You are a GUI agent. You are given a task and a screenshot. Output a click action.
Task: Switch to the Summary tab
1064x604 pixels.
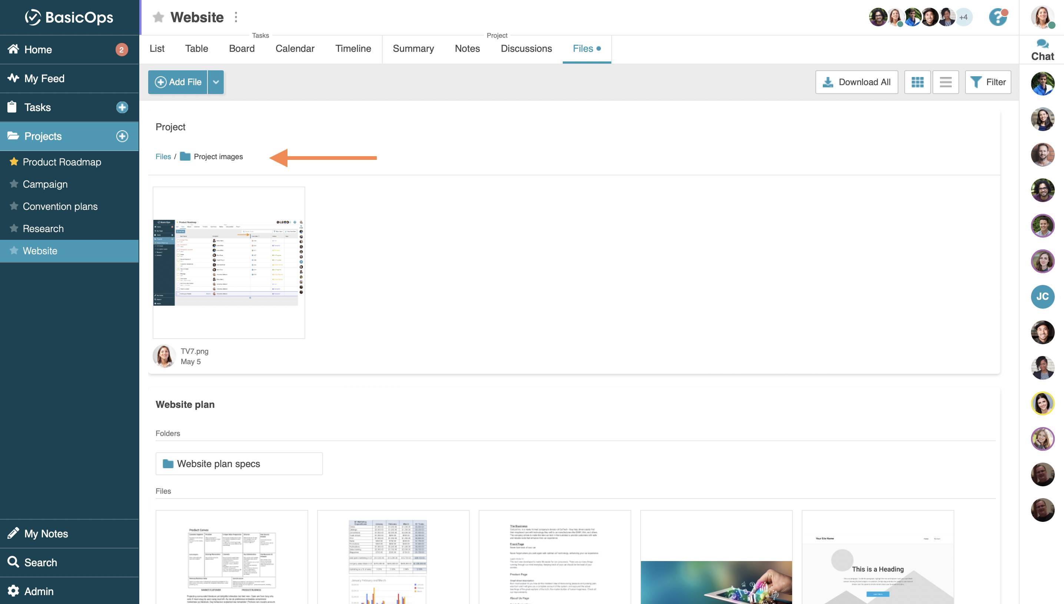click(413, 48)
